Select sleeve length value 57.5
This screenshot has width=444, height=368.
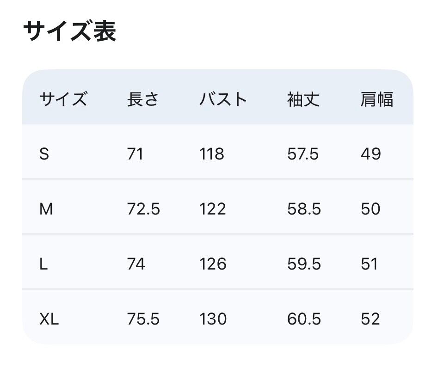click(x=303, y=154)
